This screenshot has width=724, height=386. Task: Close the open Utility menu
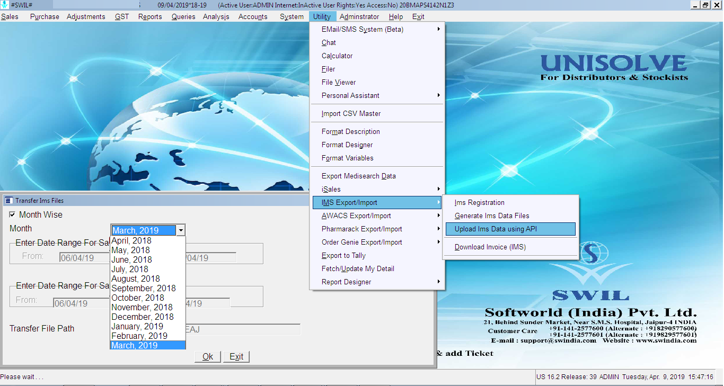[322, 16]
